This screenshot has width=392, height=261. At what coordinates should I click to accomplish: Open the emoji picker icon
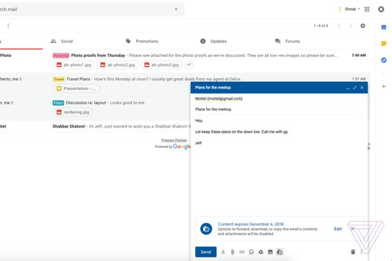pyautogui.click(x=251, y=252)
